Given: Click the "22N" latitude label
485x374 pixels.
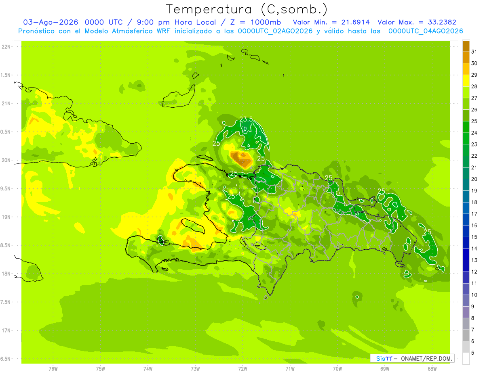Looking at the screenshot, I should click(6, 47).
